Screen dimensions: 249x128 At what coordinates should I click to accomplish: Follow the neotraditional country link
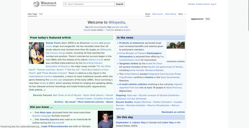pos(40,76)
